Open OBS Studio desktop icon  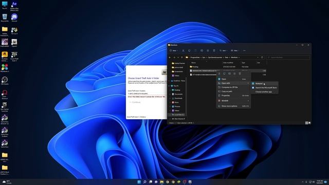(5, 81)
